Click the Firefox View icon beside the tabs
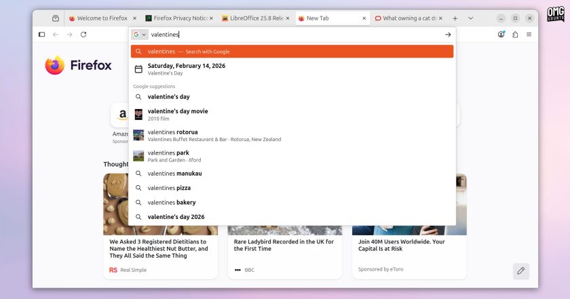The width and height of the screenshot is (570, 299). [55, 18]
